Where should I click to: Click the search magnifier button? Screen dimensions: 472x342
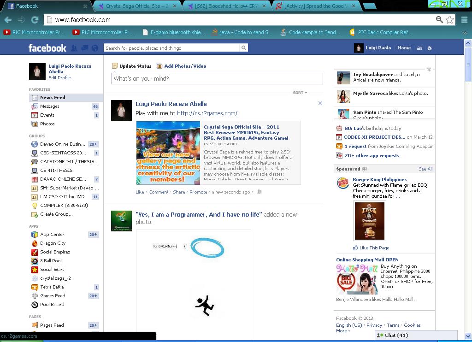(x=244, y=48)
